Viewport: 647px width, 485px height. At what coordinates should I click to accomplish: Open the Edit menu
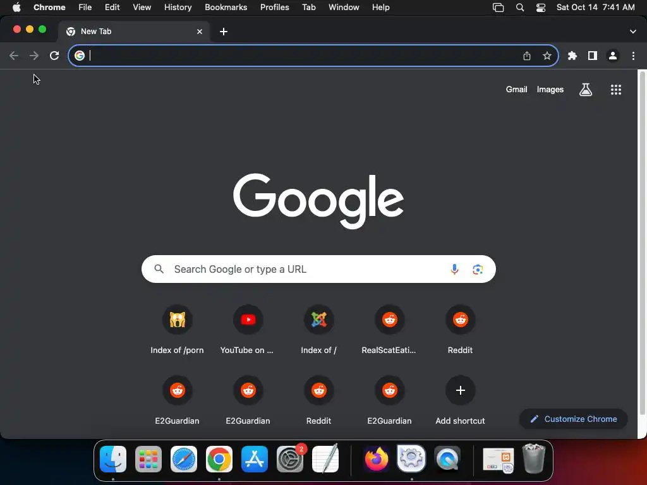coord(112,8)
